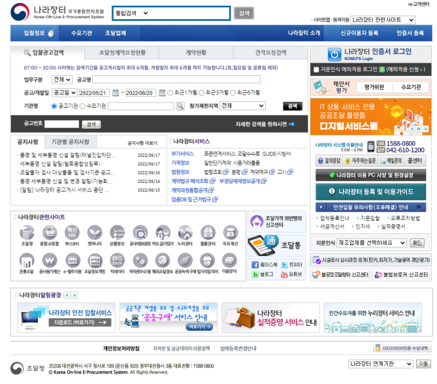
Task: Open the 트위터 Twitter link
Action: 291,264
